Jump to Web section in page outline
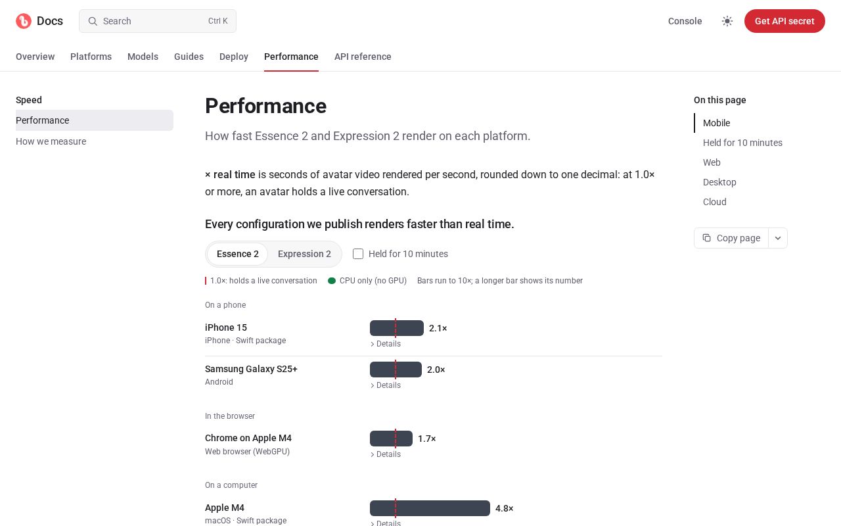The width and height of the screenshot is (841, 526). 712,162
